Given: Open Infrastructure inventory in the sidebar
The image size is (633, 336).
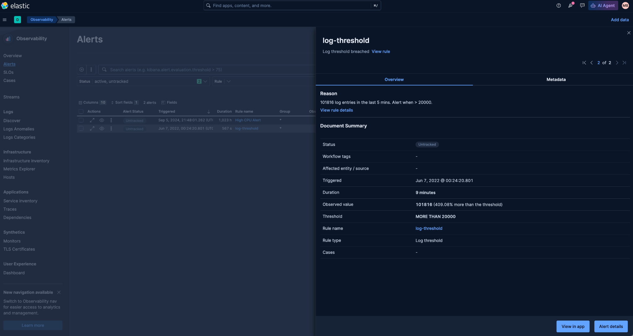Looking at the screenshot, I should click(26, 161).
